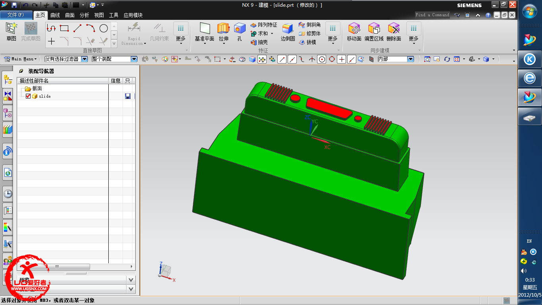Click the Trim Body (修剪体) button
This screenshot has width=542, height=305.
pyautogui.click(x=309, y=33)
